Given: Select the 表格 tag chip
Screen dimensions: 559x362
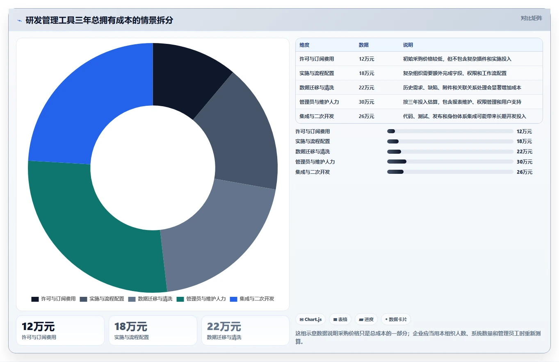Looking at the screenshot, I should (340, 319).
